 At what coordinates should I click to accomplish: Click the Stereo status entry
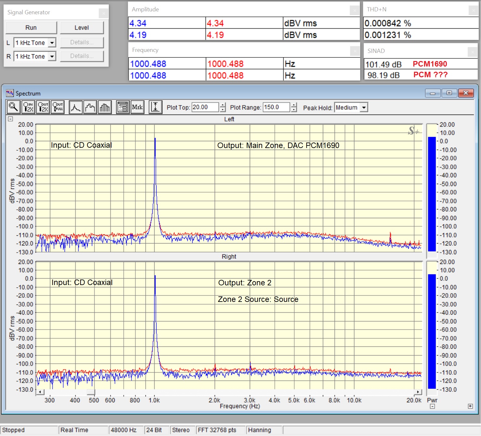tap(181, 430)
